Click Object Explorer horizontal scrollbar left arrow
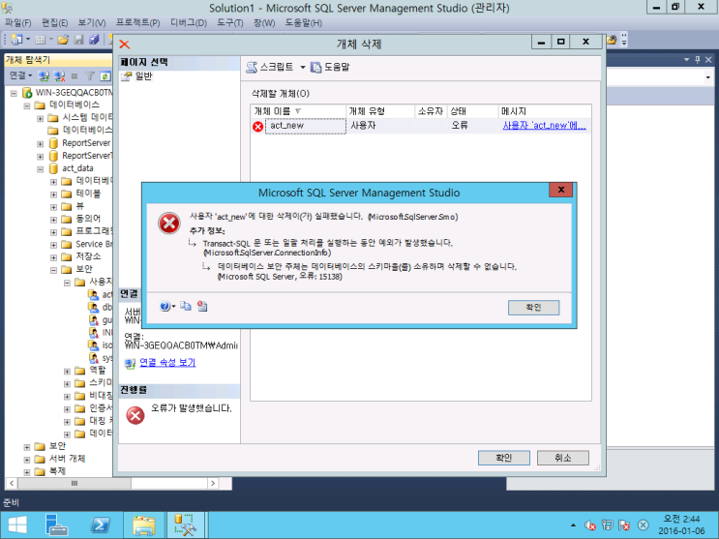Image resolution: width=719 pixels, height=539 pixels. (x=12, y=483)
